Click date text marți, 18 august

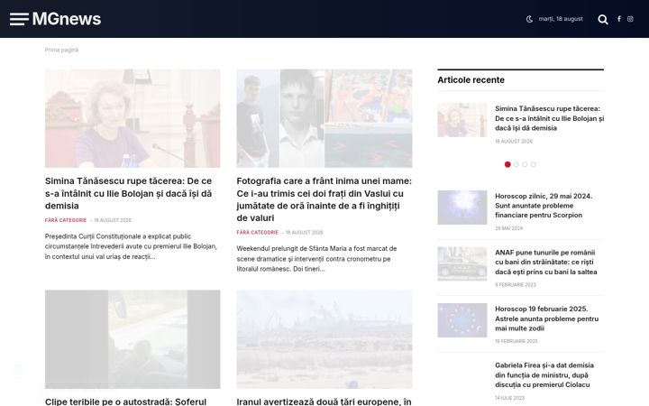(561, 19)
